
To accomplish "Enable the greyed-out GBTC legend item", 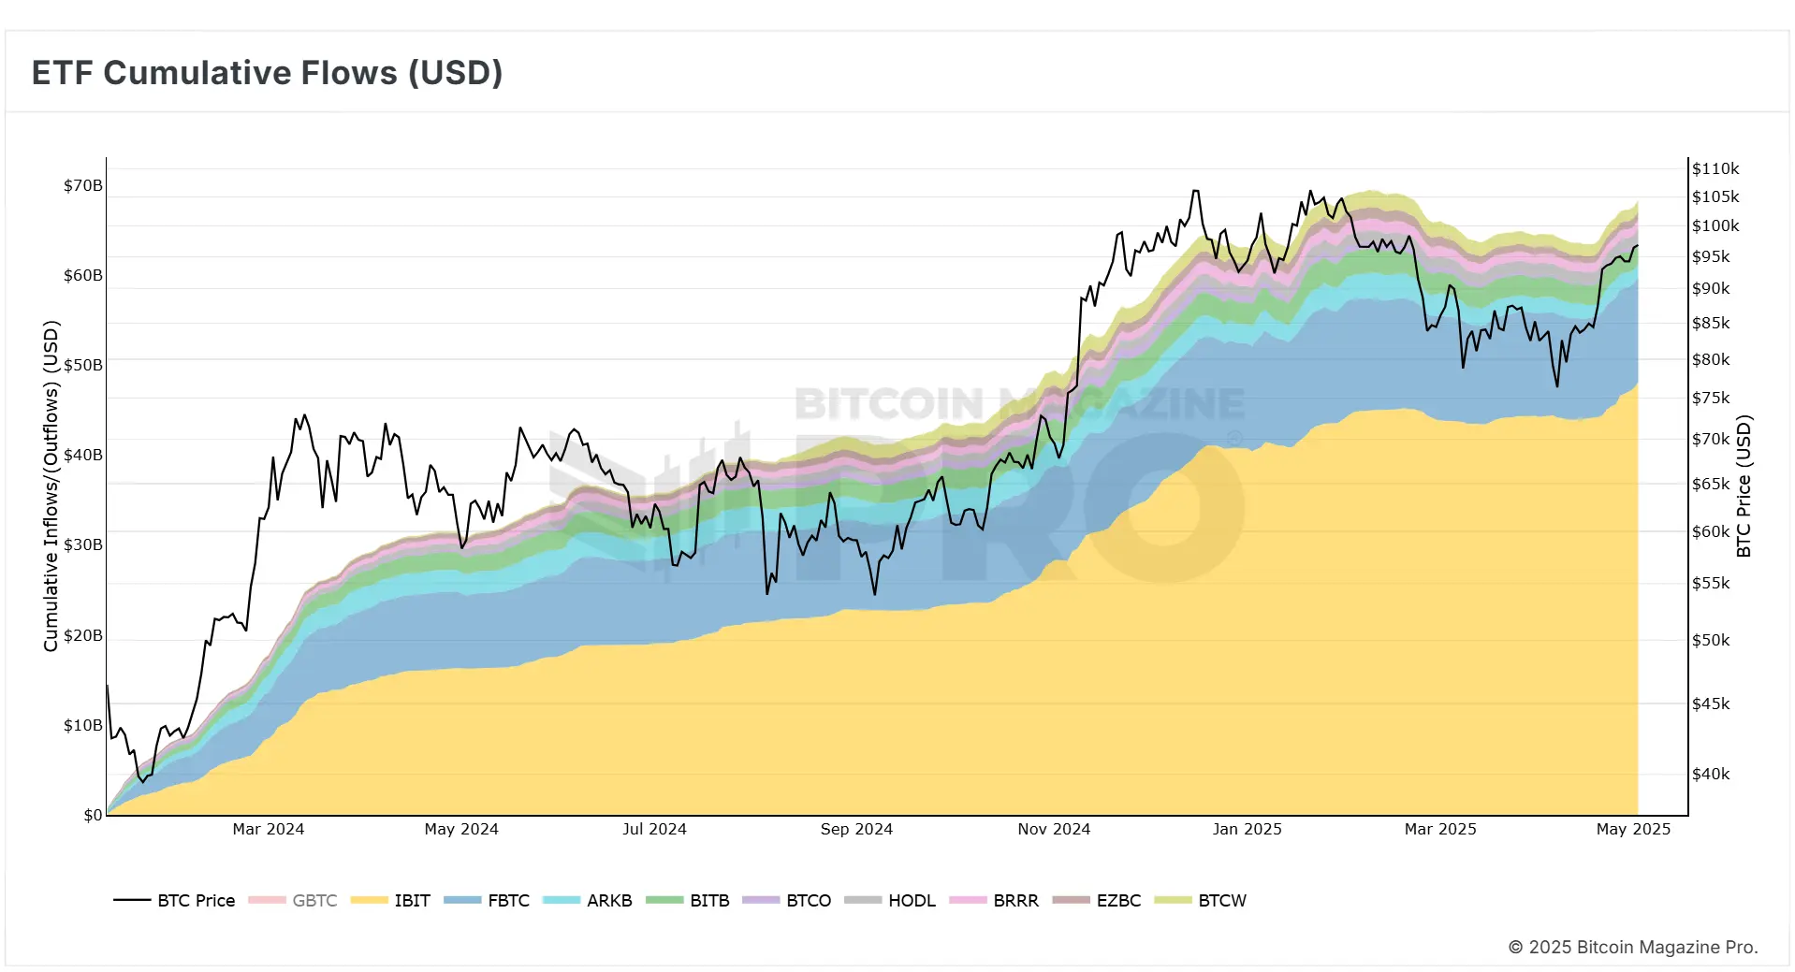I will pyautogui.click(x=292, y=900).
